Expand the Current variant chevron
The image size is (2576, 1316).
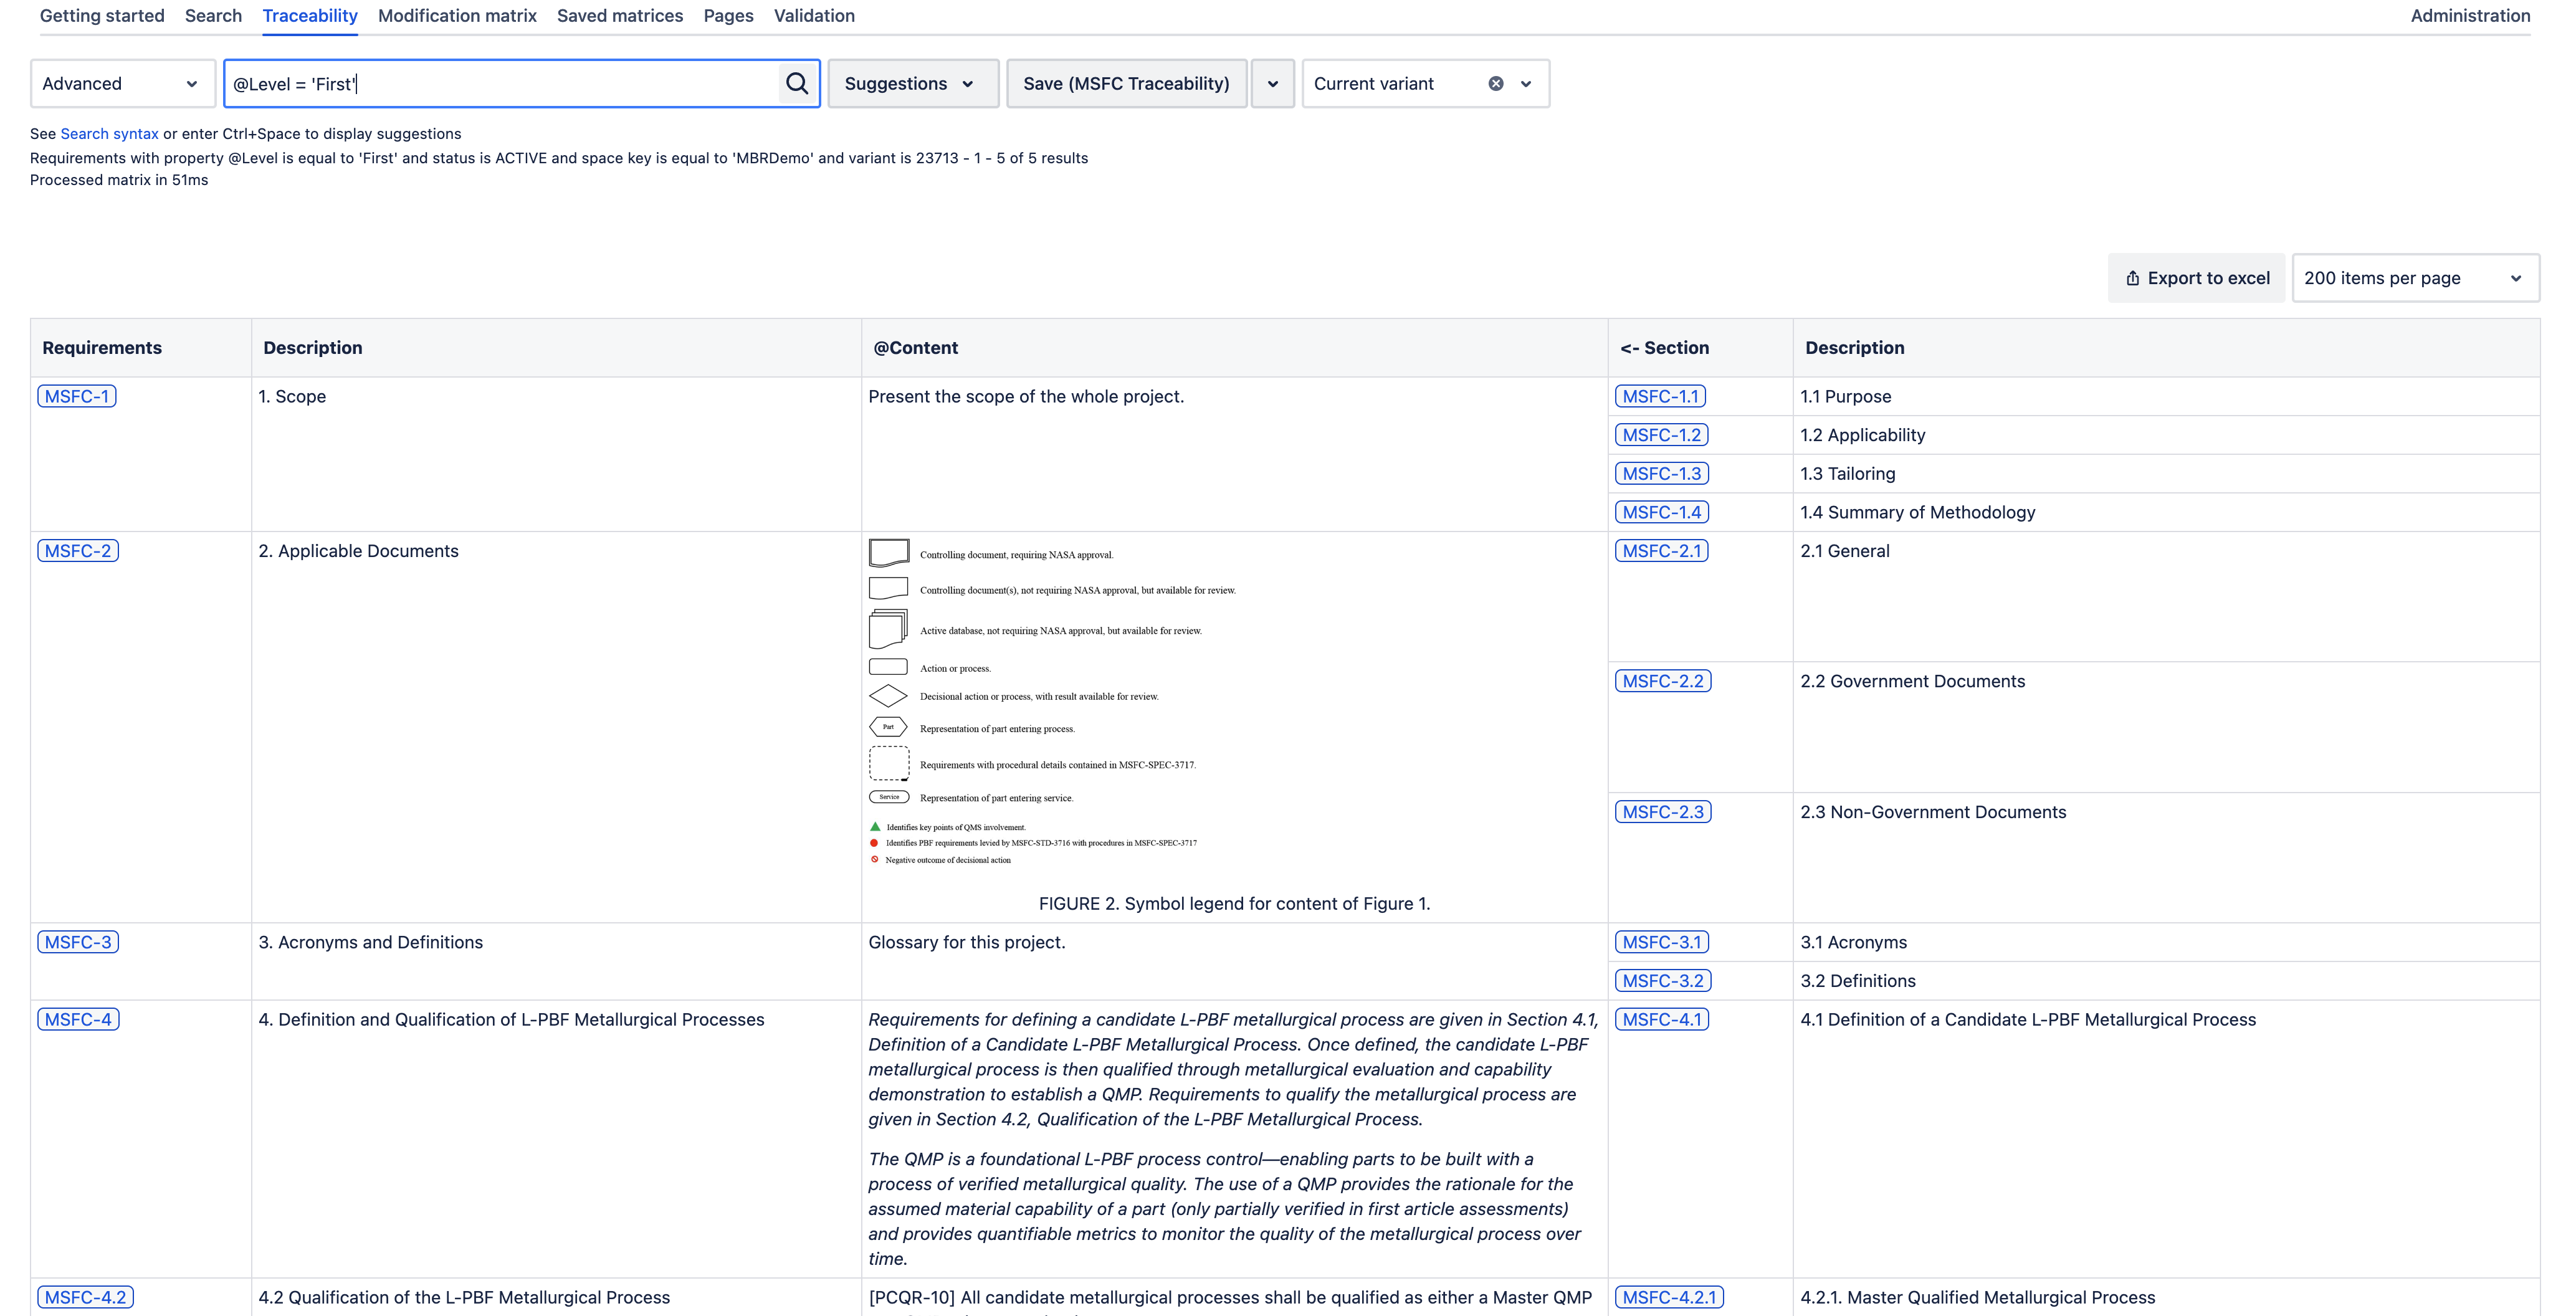click(x=1526, y=84)
